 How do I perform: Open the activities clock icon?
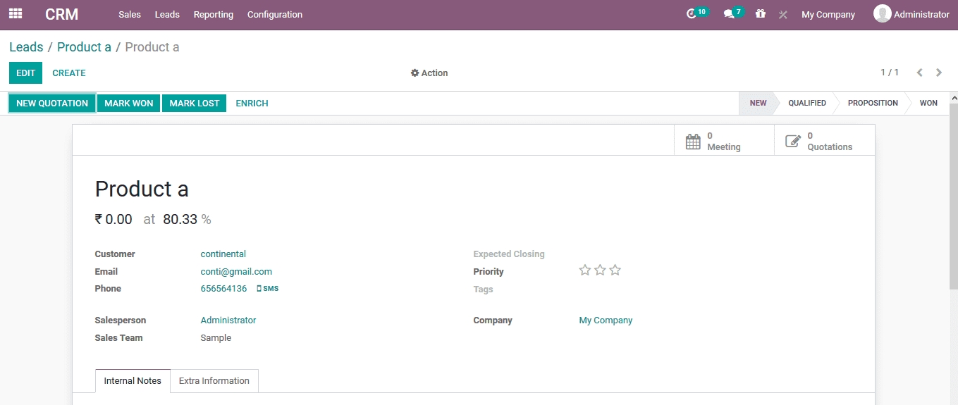[x=692, y=14]
